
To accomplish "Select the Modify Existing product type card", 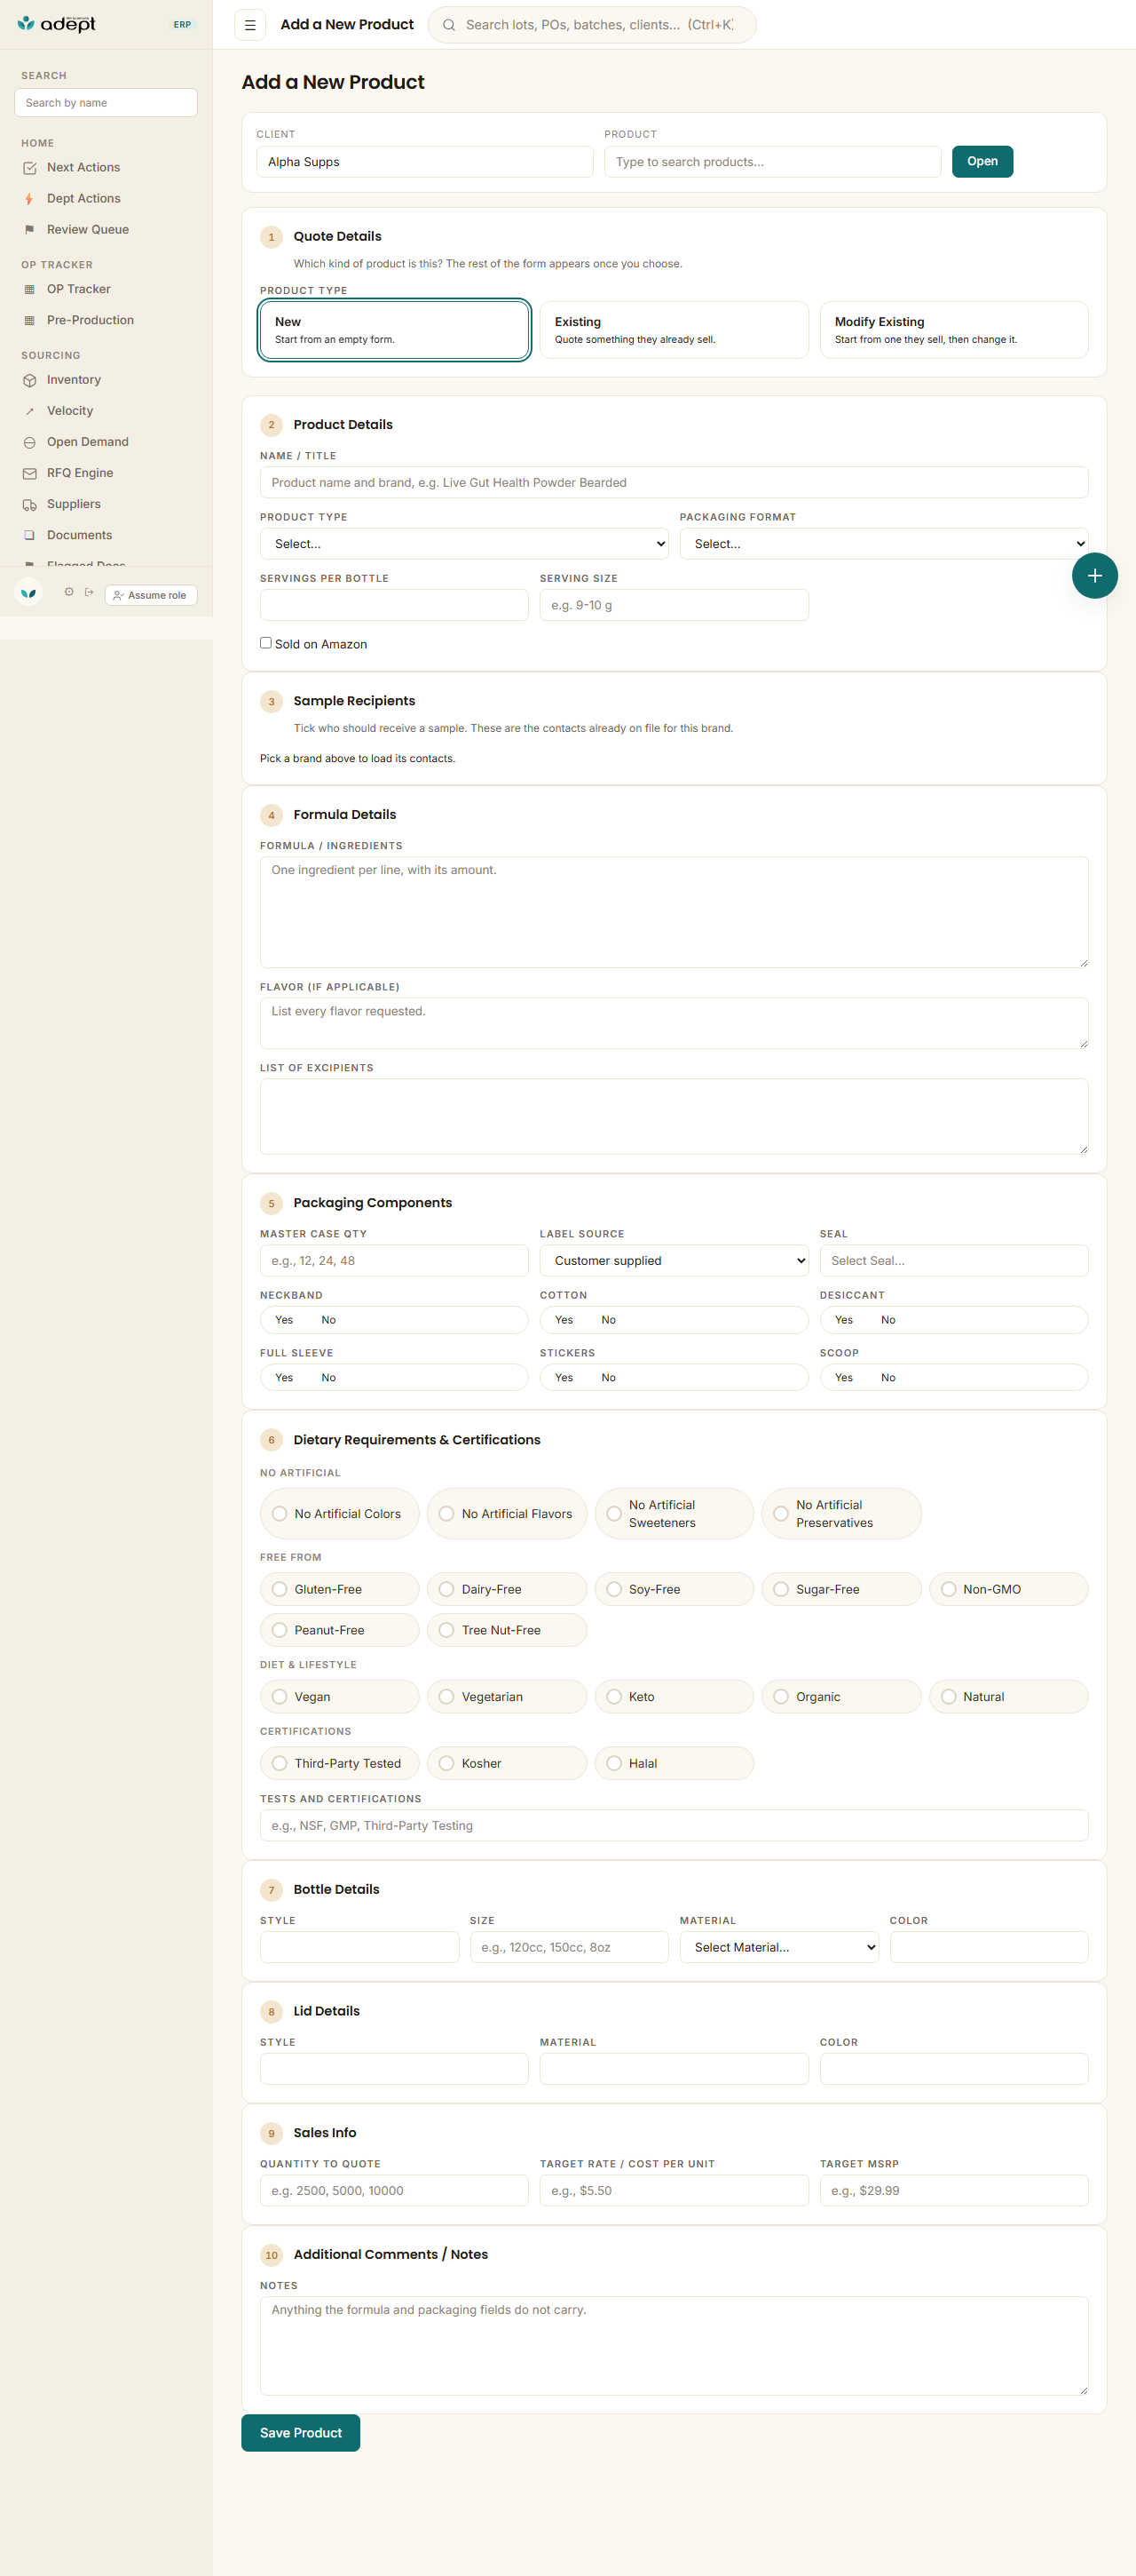I will pos(953,330).
